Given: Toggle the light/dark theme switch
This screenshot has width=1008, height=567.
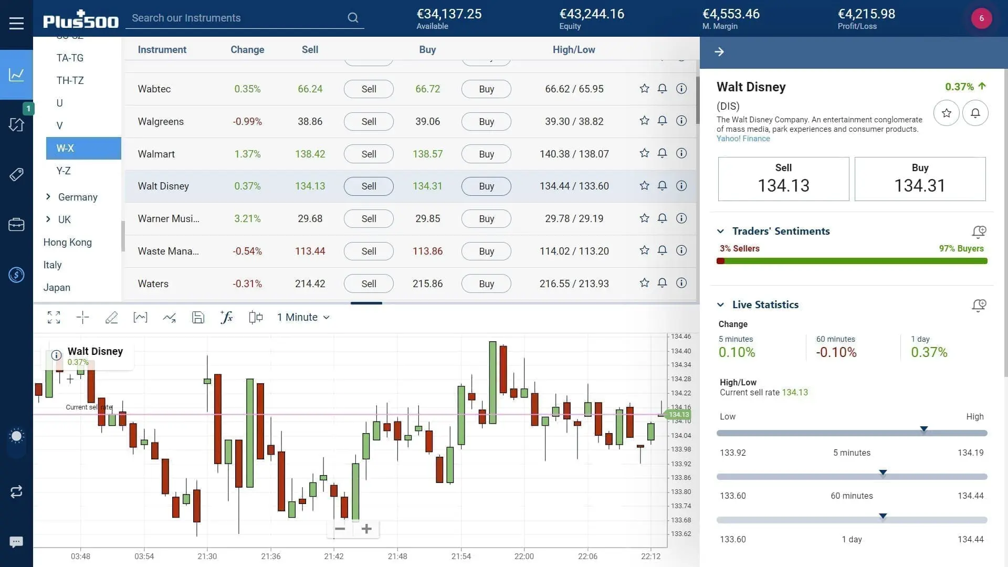Looking at the screenshot, I should (x=16, y=441).
